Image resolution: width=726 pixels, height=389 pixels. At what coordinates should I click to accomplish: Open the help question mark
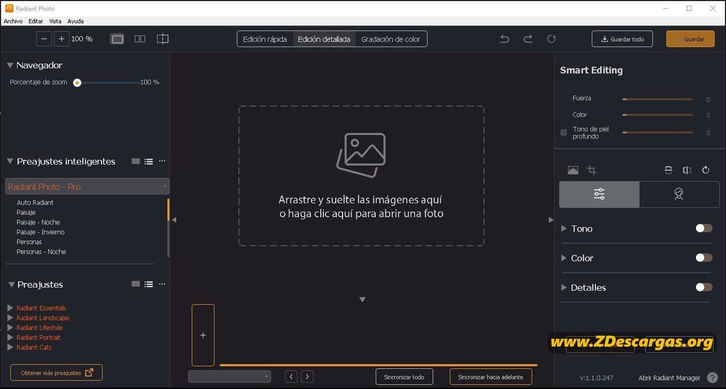pos(712,378)
